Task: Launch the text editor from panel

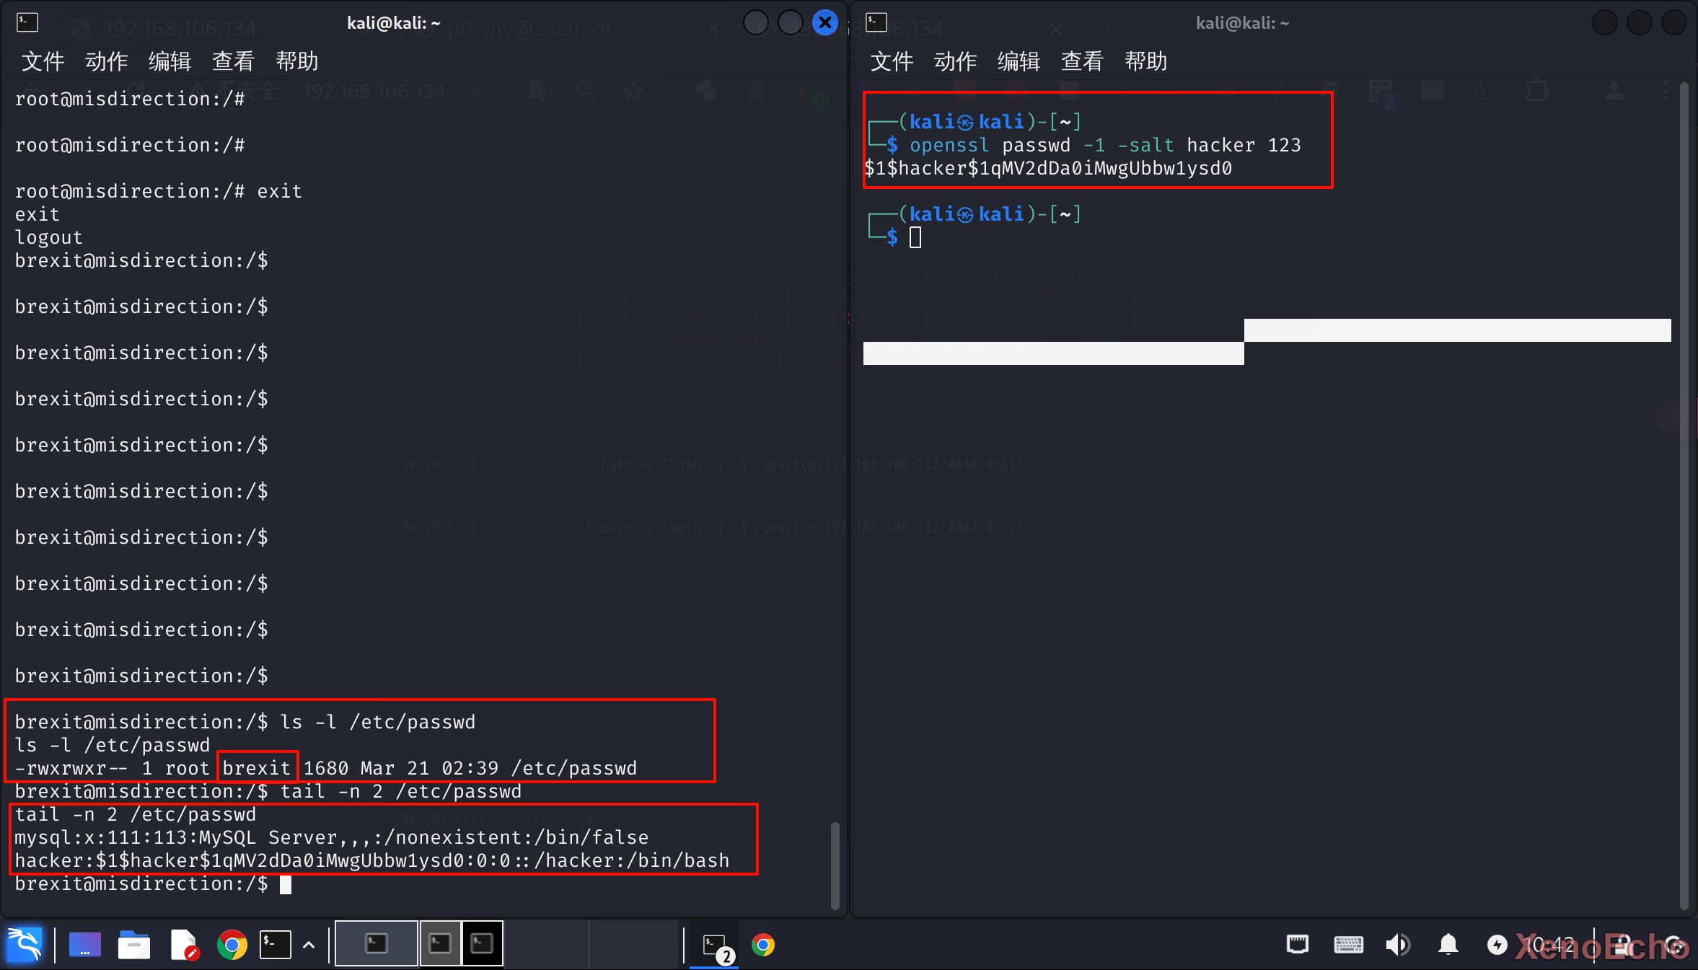Action: click(x=183, y=944)
